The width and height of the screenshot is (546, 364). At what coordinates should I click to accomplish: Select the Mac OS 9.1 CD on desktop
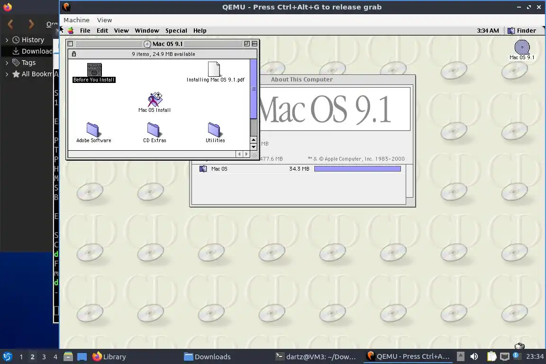pyautogui.click(x=522, y=47)
